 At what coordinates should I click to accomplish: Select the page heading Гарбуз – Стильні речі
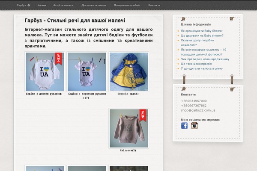click(75, 20)
